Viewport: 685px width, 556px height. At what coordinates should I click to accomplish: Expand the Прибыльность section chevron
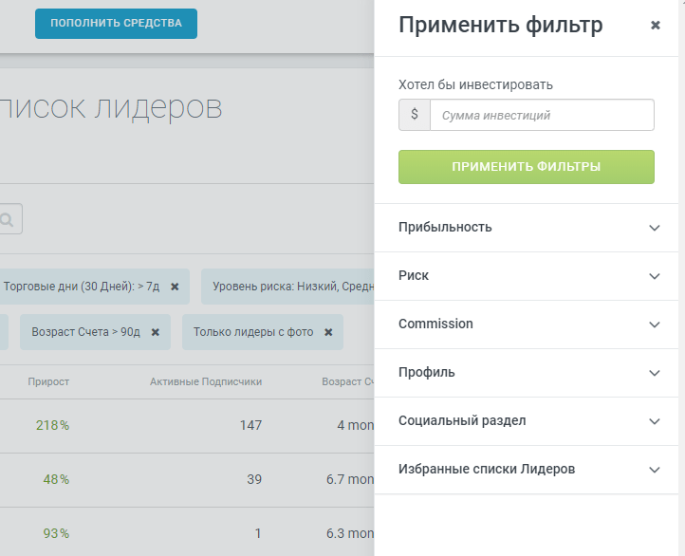click(x=654, y=228)
